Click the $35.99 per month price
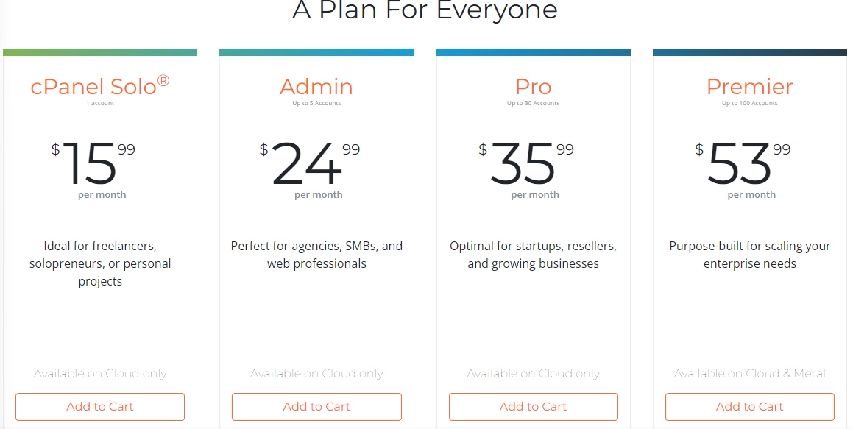 [x=523, y=164]
